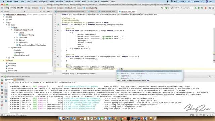Click the print icon in console toolbar
Viewport: 215px width, 121px height.
(x=6, y=97)
